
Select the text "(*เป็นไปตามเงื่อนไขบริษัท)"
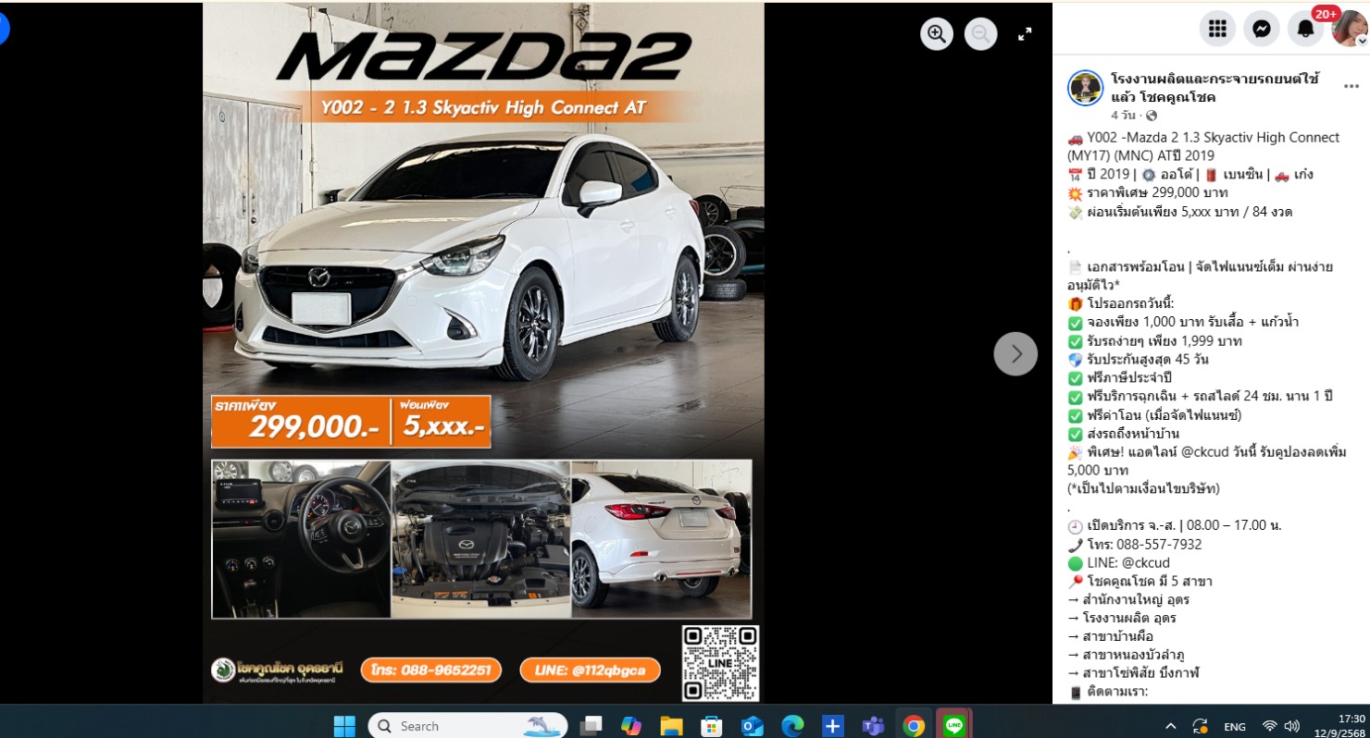pyautogui.click(x=1143, y=488)
